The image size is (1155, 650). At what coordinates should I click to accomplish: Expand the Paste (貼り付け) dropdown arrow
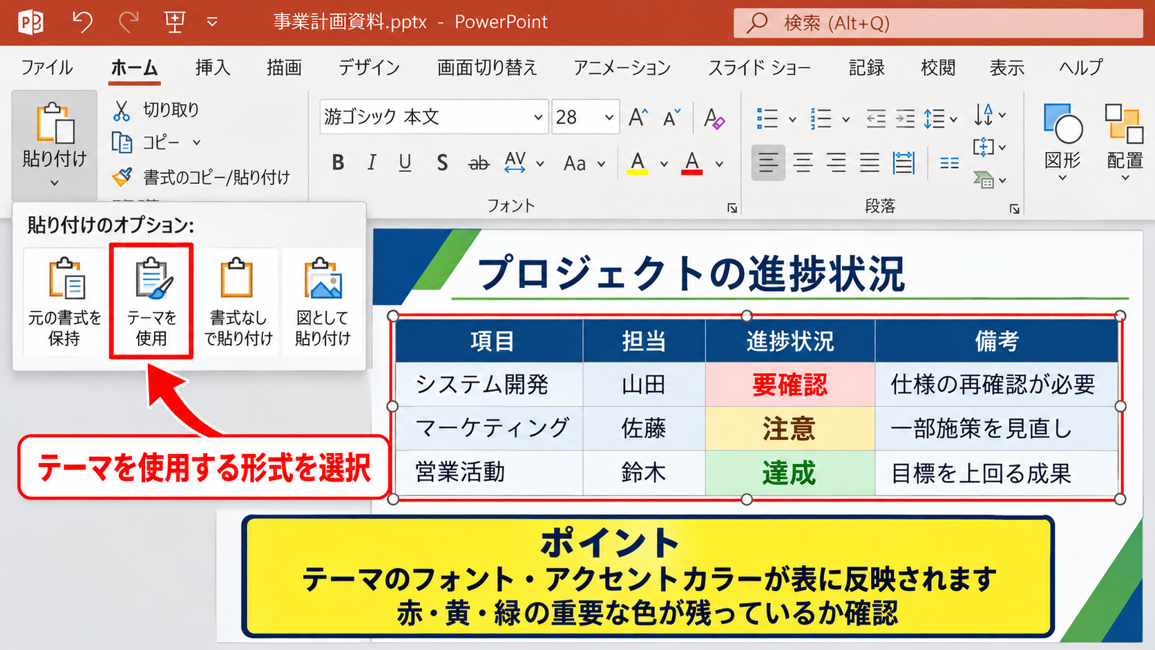55,183
